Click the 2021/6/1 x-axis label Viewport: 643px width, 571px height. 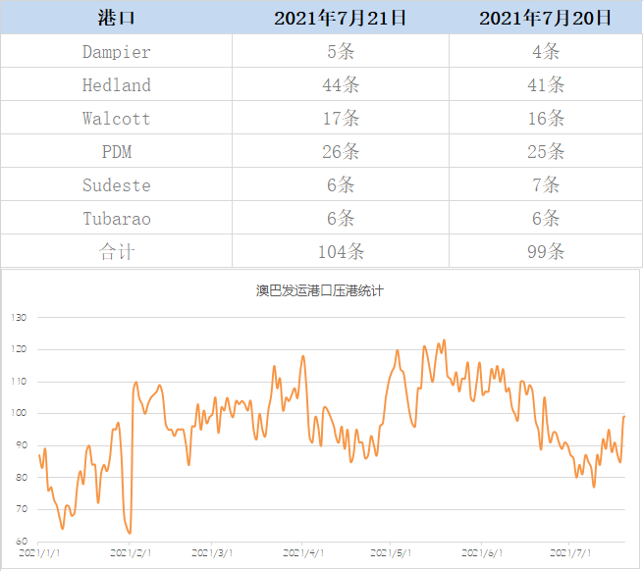(x=482, y=553)
